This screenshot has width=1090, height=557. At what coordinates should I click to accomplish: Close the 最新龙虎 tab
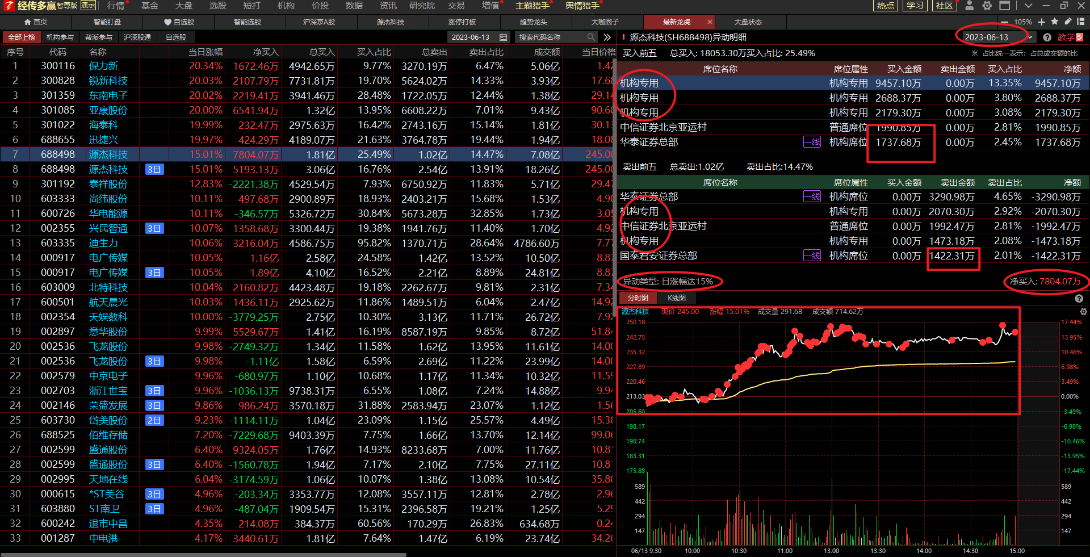(x=710, y=22)
